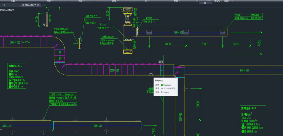The height and width of the screenshot is (136, 283).
Task: Click the middle grille in the 1600×500 duct
Action: [x=186, y=32]
